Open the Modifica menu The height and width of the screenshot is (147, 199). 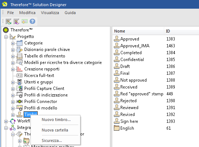[27, 13]
